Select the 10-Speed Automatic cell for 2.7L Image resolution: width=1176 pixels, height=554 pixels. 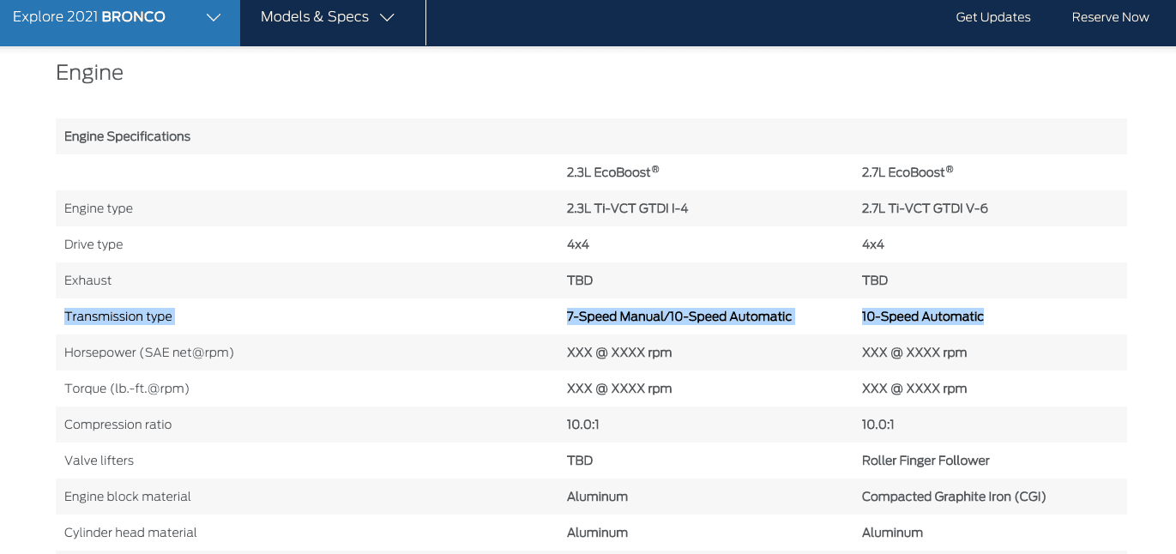[x=923, y=316]
